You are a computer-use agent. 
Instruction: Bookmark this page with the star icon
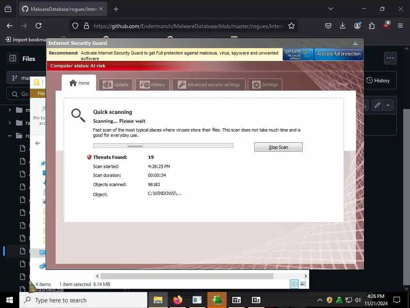pyautogui.click(x=291, y=26)
